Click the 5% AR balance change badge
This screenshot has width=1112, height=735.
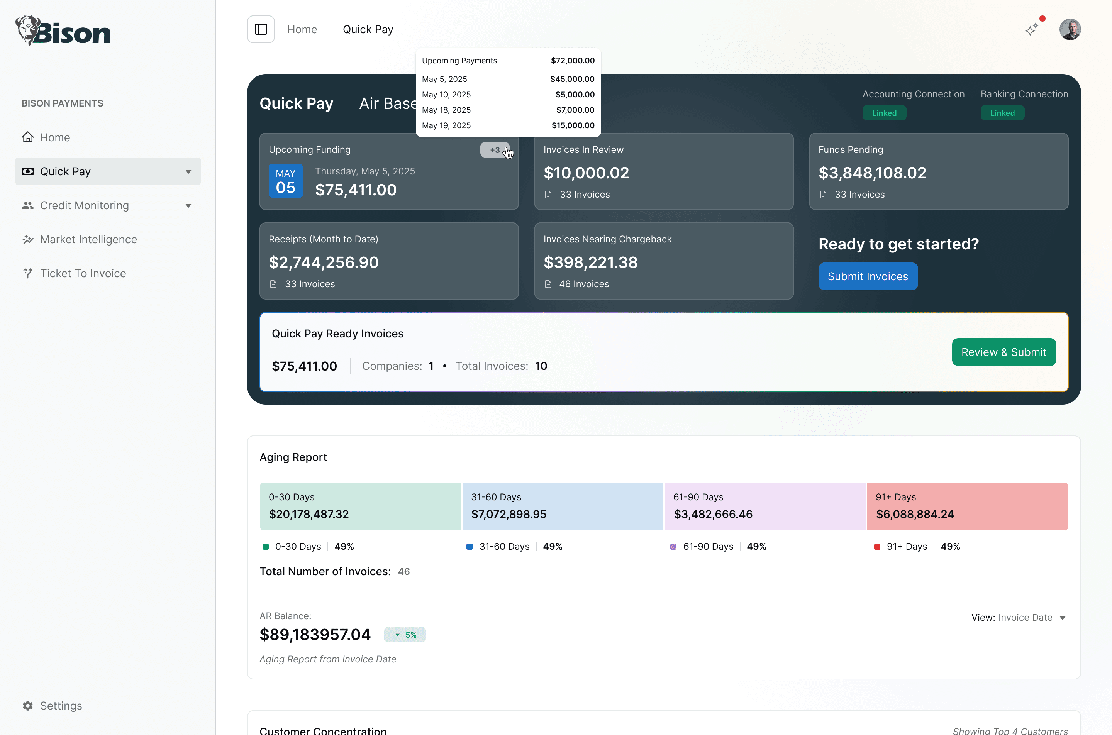pyautogui.click(x=405, y=635)
